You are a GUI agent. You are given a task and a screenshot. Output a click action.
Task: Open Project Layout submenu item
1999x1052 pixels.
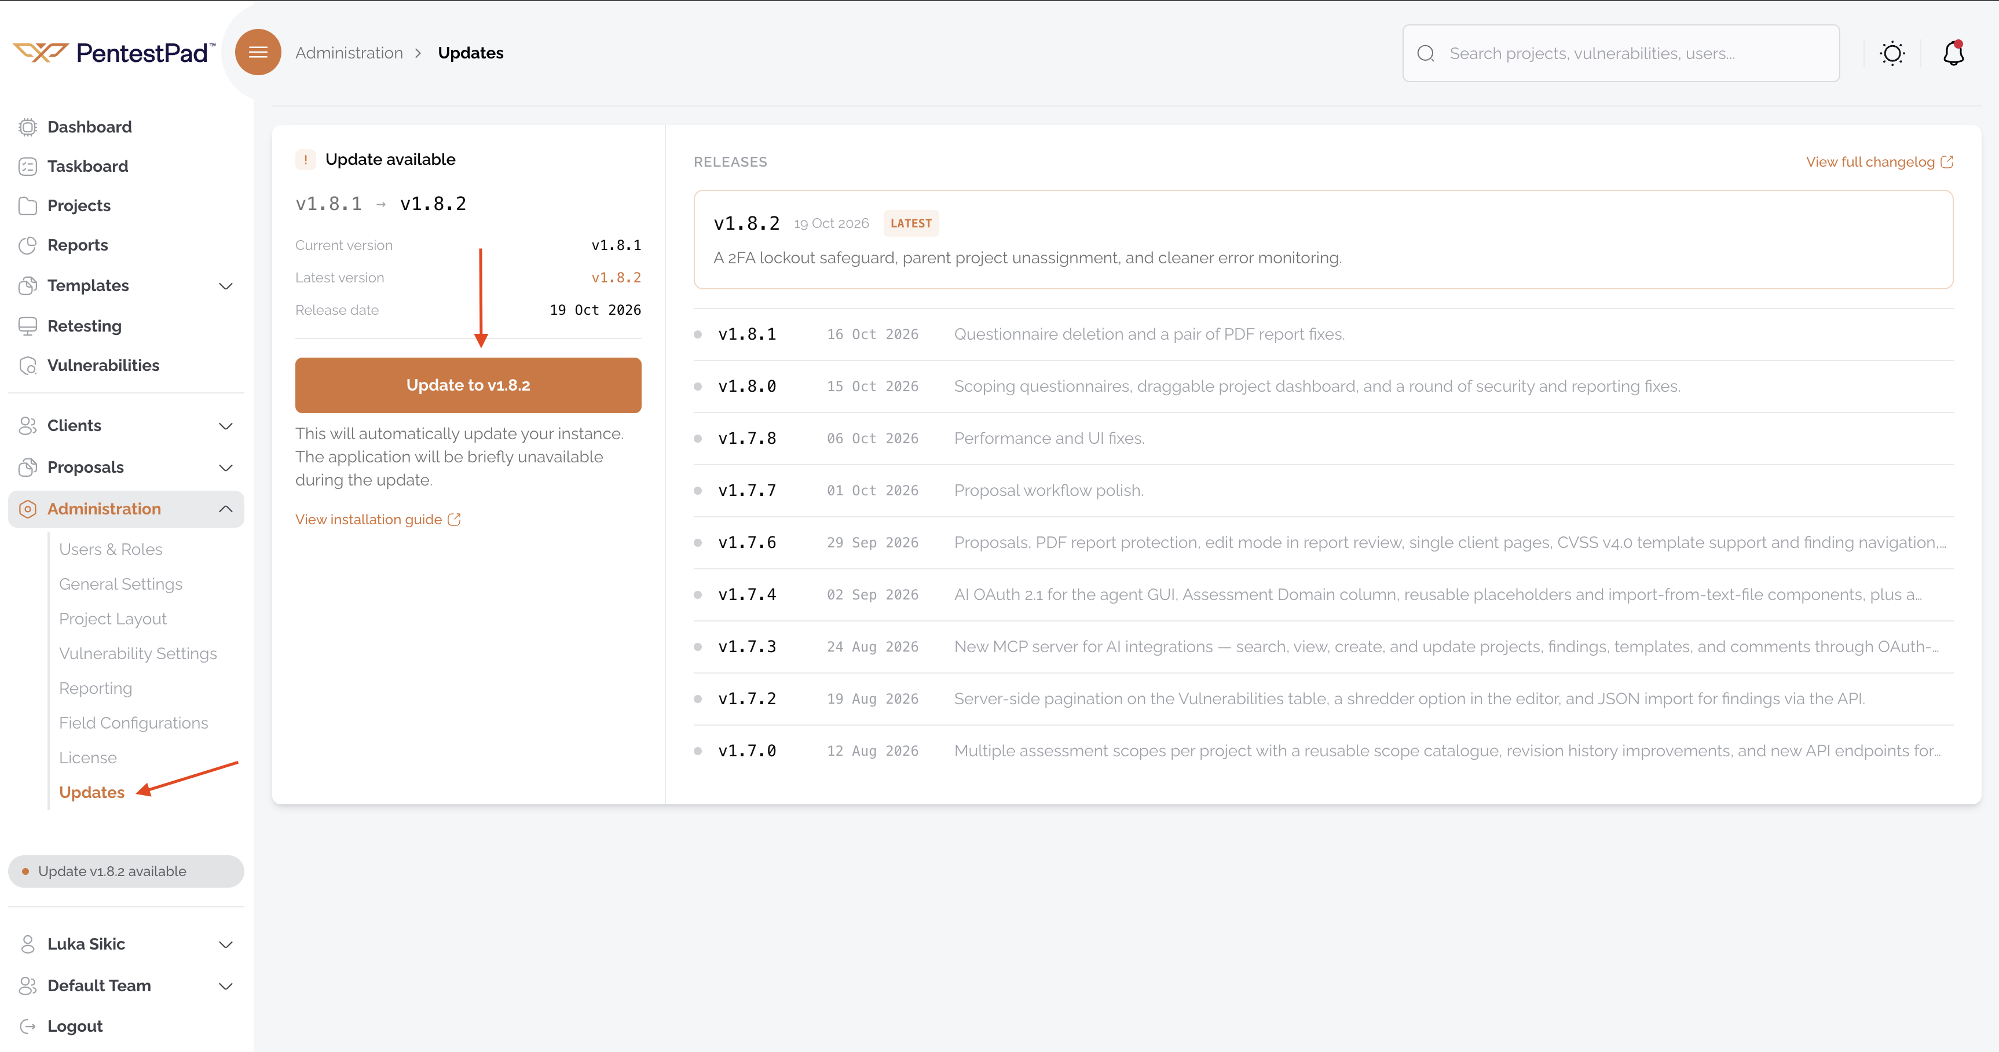(x=114, y=619)
